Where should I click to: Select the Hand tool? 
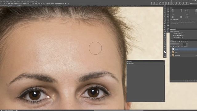tap(165, 46)
